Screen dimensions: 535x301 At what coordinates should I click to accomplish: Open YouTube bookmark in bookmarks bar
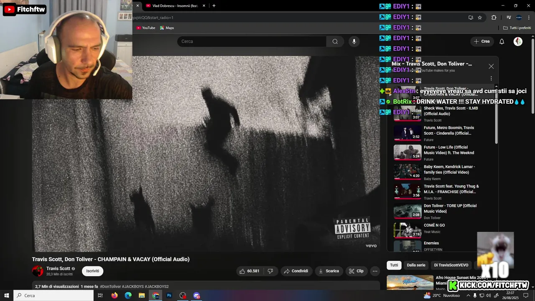(x=146, y=28)
